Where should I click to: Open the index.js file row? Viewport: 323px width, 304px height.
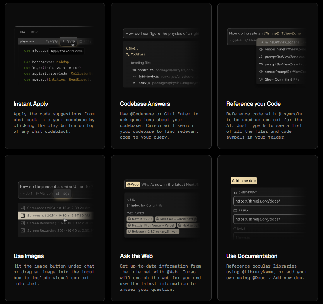pyautogui.click(x=166, y=83)
